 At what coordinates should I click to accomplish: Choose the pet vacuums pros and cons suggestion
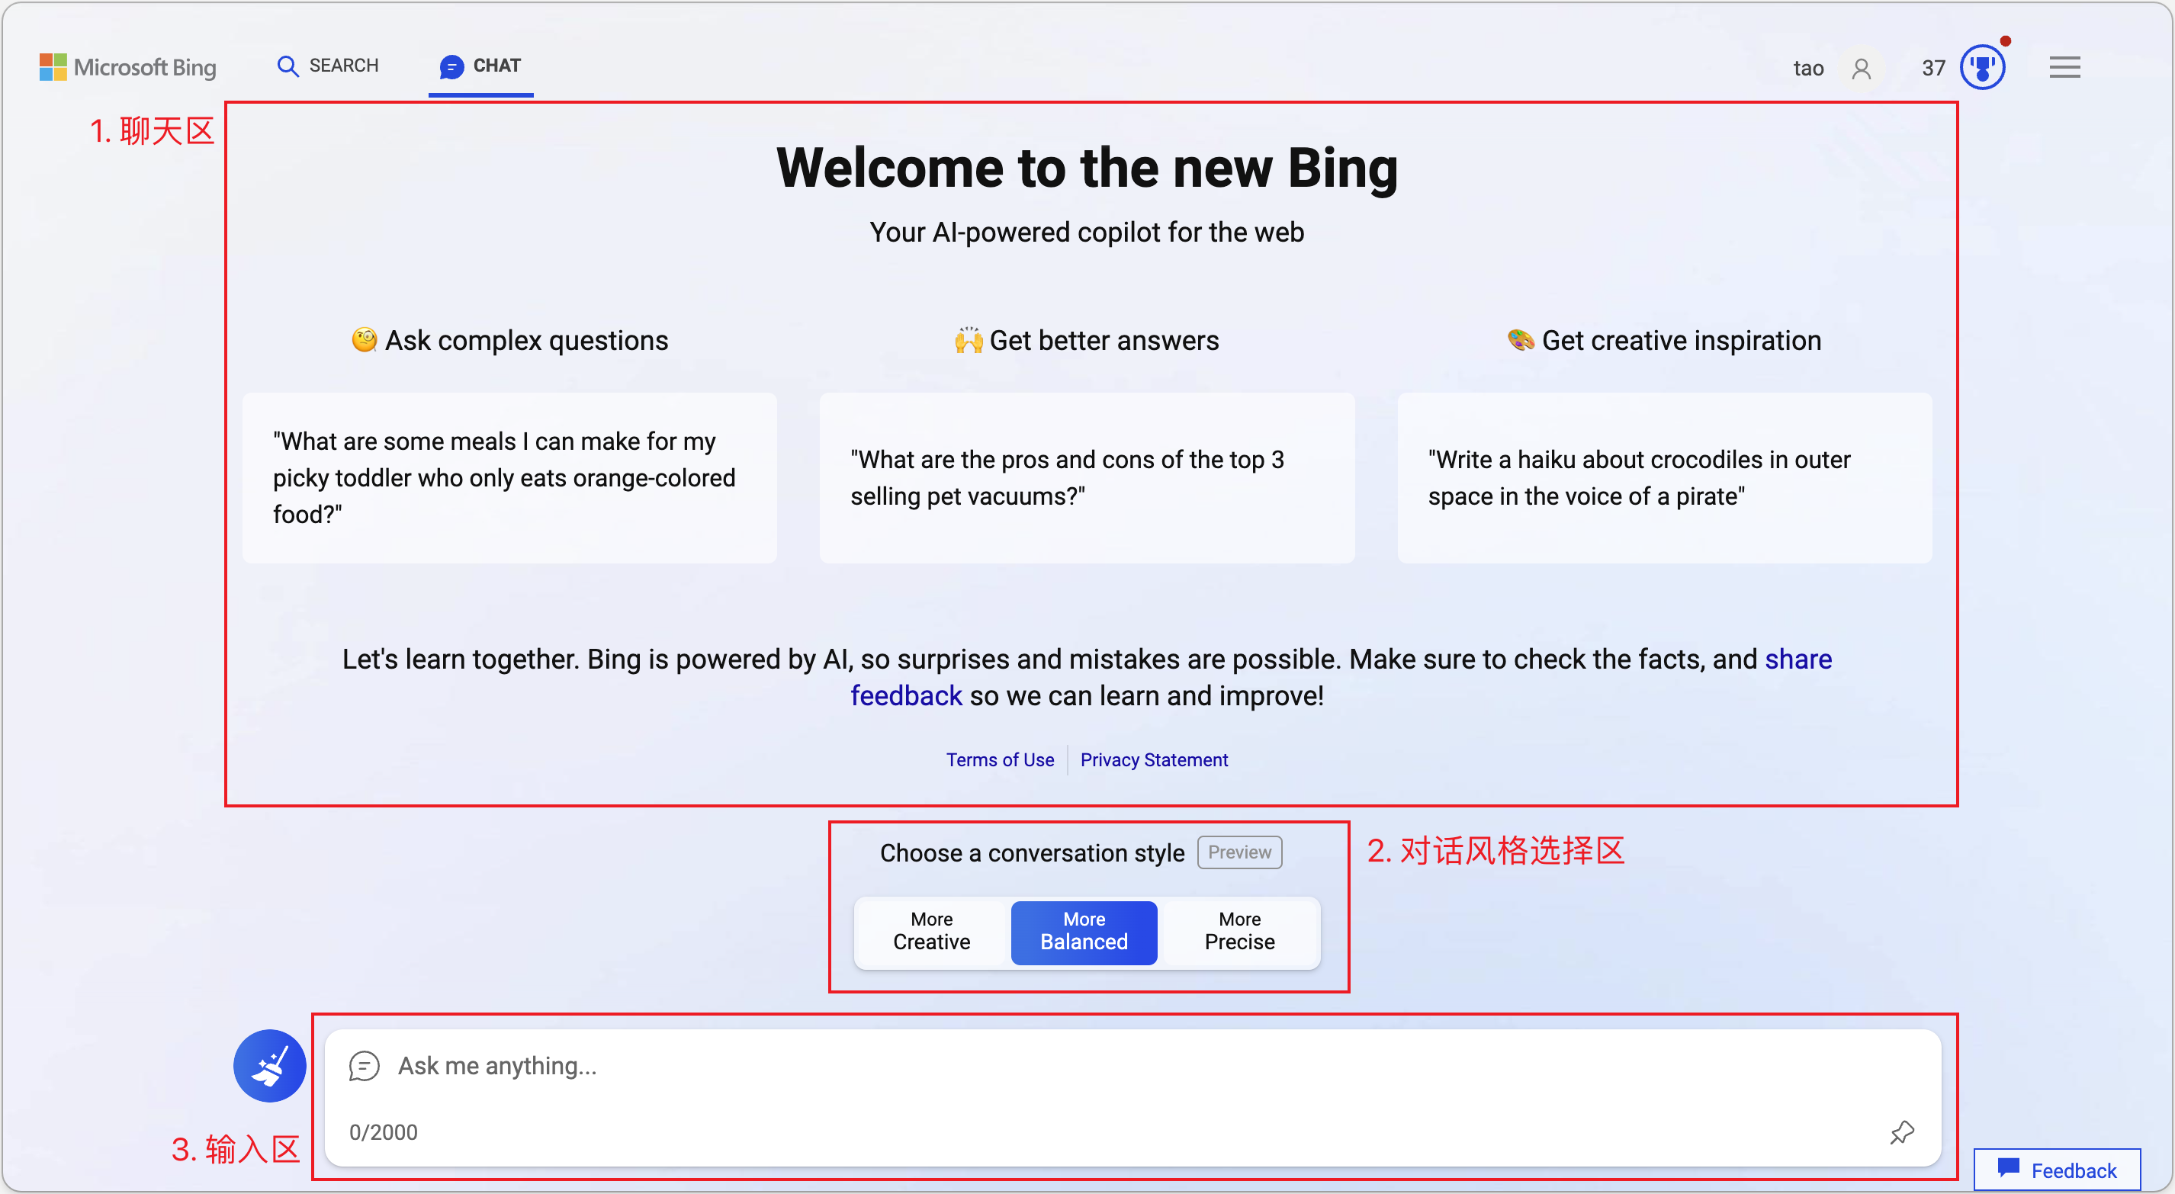[x=1087, y=477]
